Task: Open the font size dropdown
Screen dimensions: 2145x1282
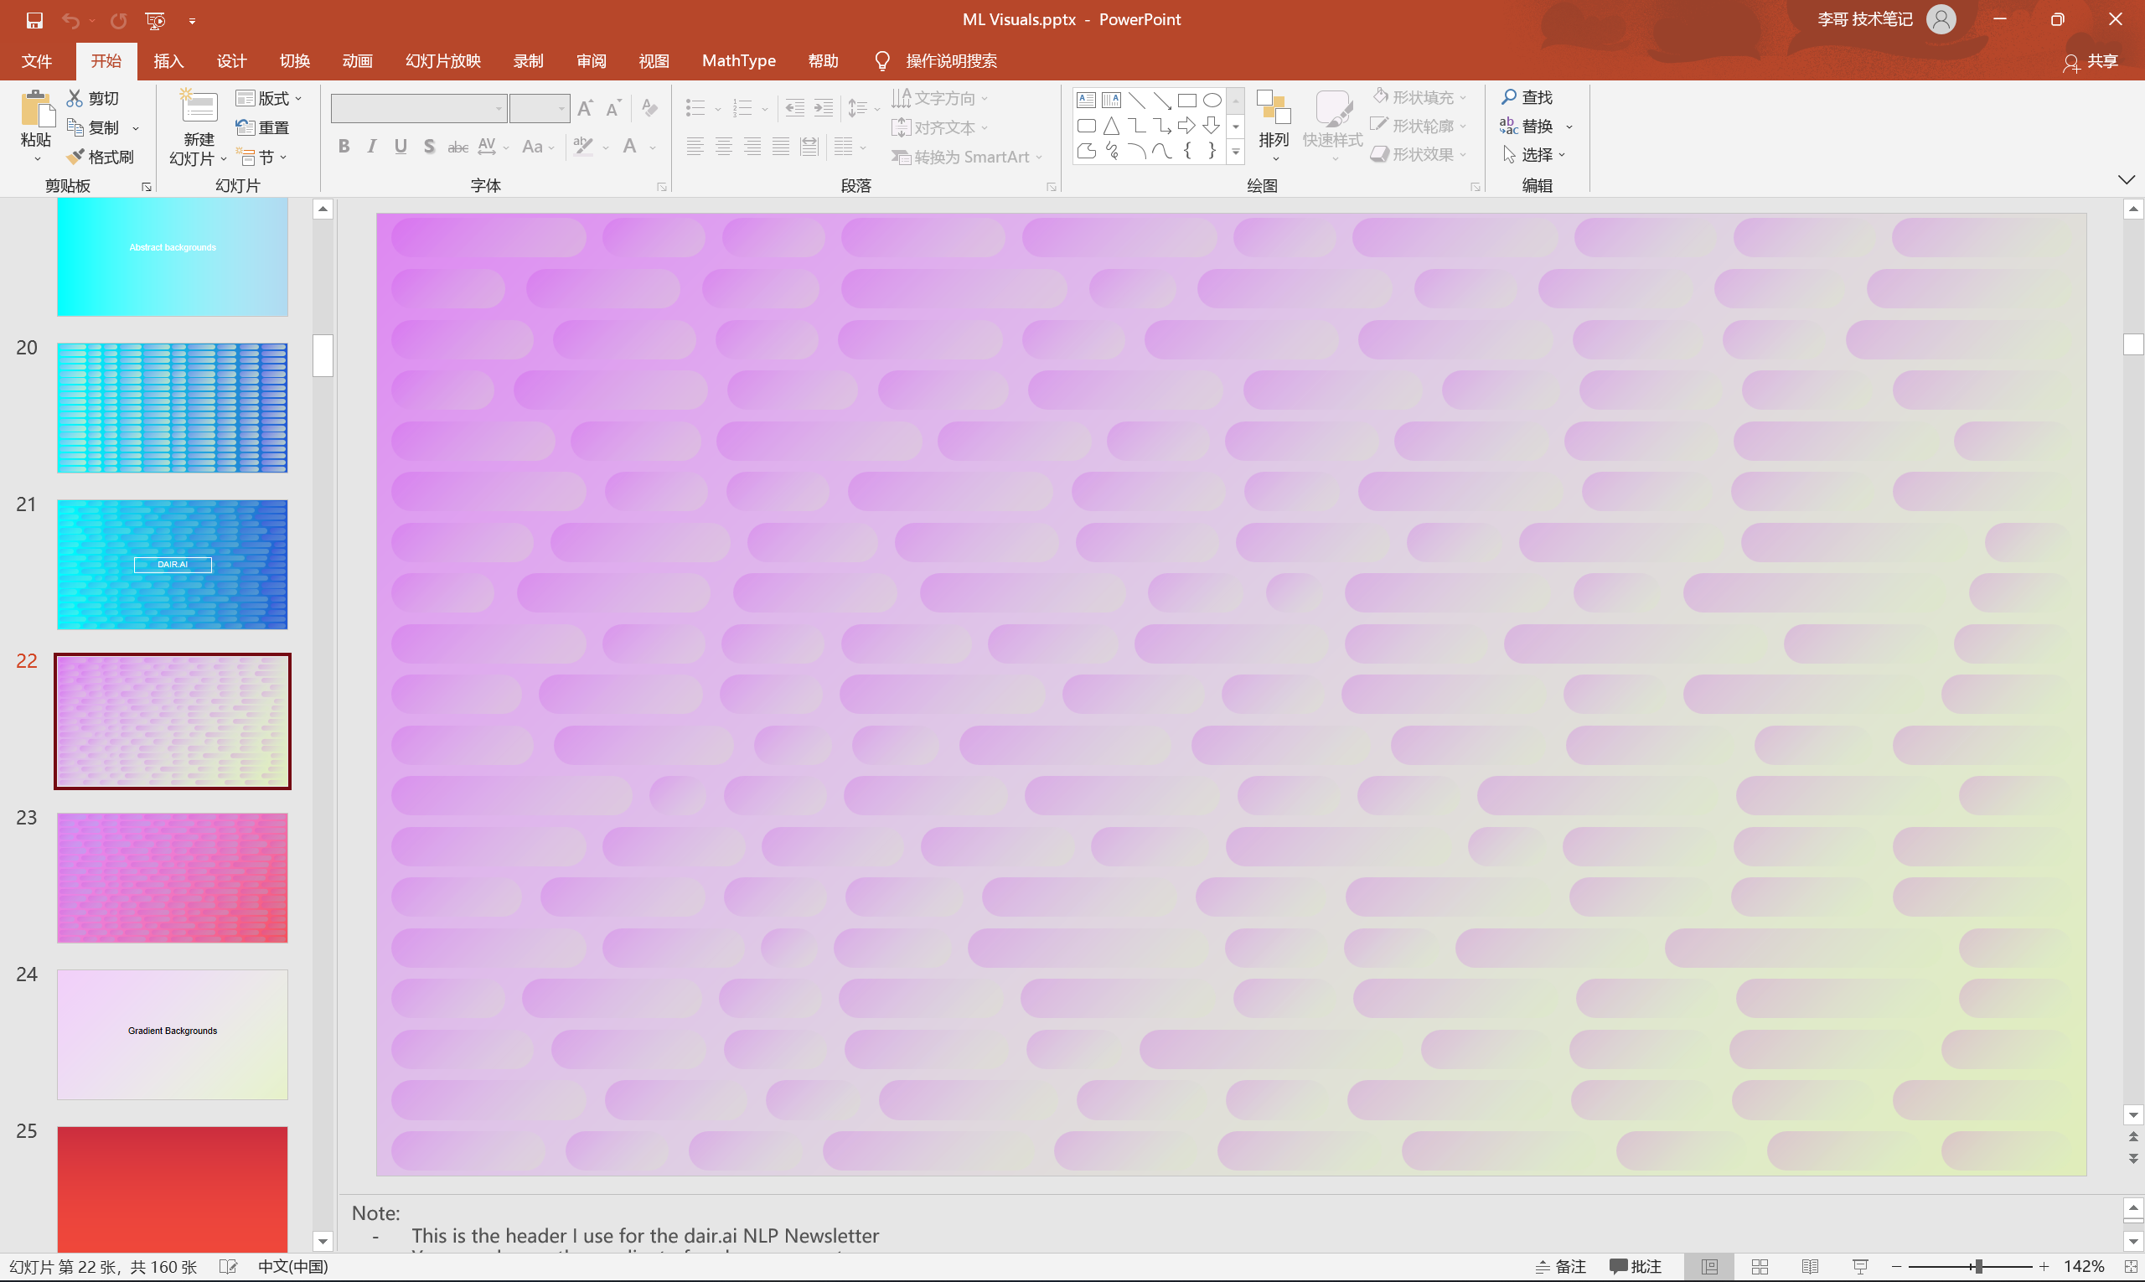Action: coord(561,109)
